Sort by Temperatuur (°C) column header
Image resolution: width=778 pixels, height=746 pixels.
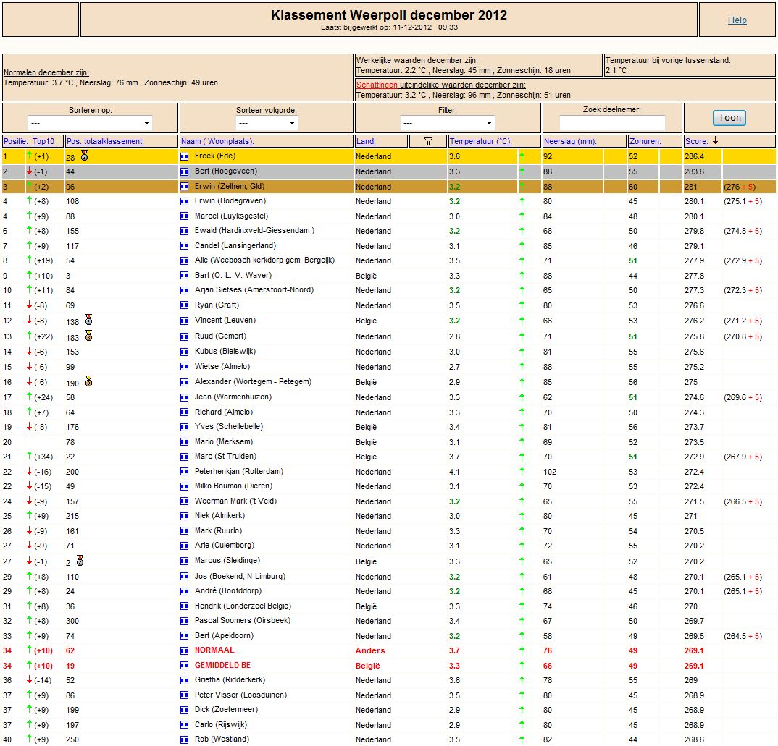point(480,141)
